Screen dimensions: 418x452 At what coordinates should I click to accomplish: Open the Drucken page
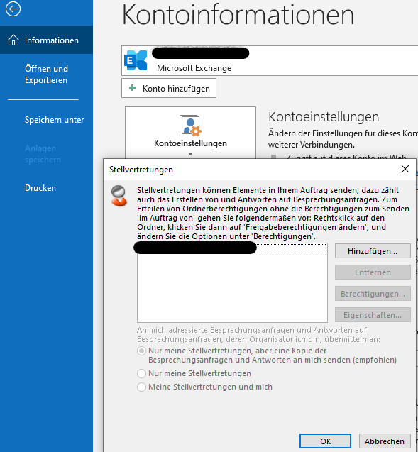[x=40, y=188]
